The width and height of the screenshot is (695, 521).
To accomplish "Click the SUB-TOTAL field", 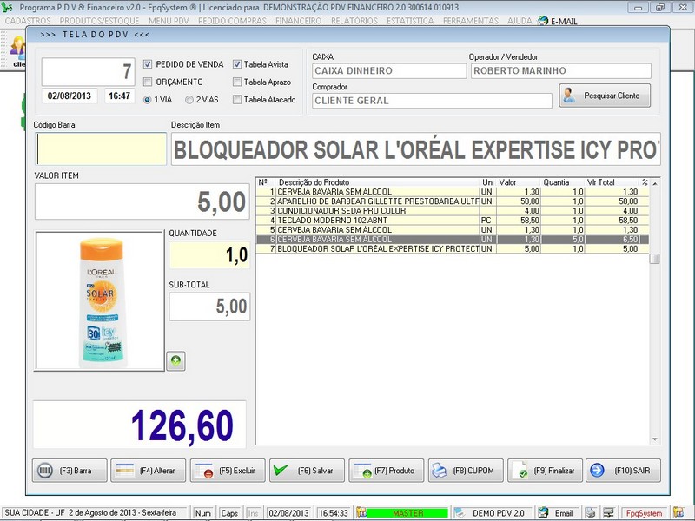I will pyautogui.click(x=209, y=307).
